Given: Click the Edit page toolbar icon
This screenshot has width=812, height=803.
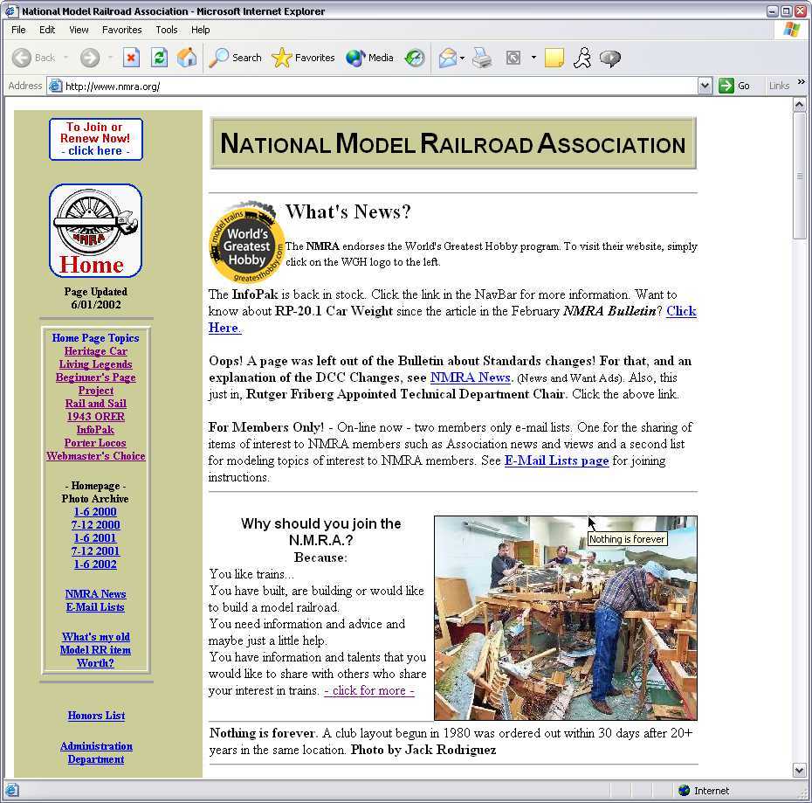Looking at the screenshot, I should (513, 58).
